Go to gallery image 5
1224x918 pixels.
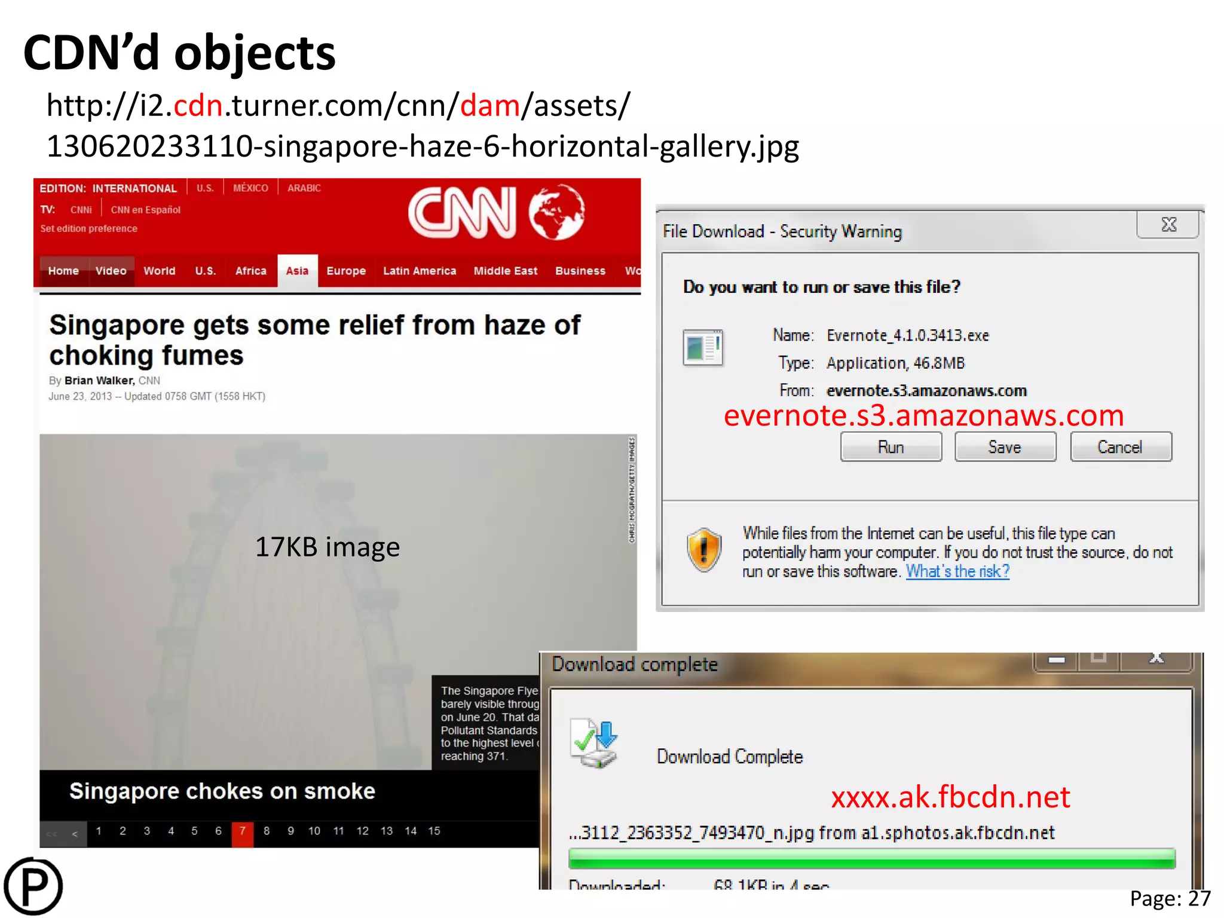(194, 831)
